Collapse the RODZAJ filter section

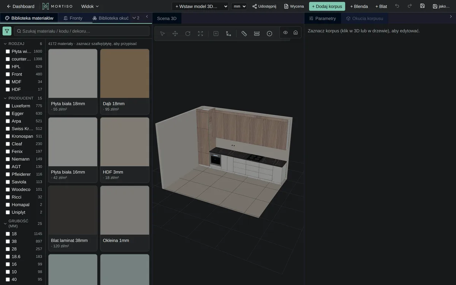[23, 44]
